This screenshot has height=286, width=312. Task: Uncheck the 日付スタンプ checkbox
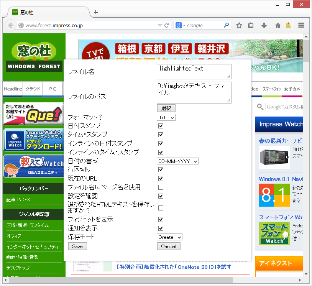(161, 126)
